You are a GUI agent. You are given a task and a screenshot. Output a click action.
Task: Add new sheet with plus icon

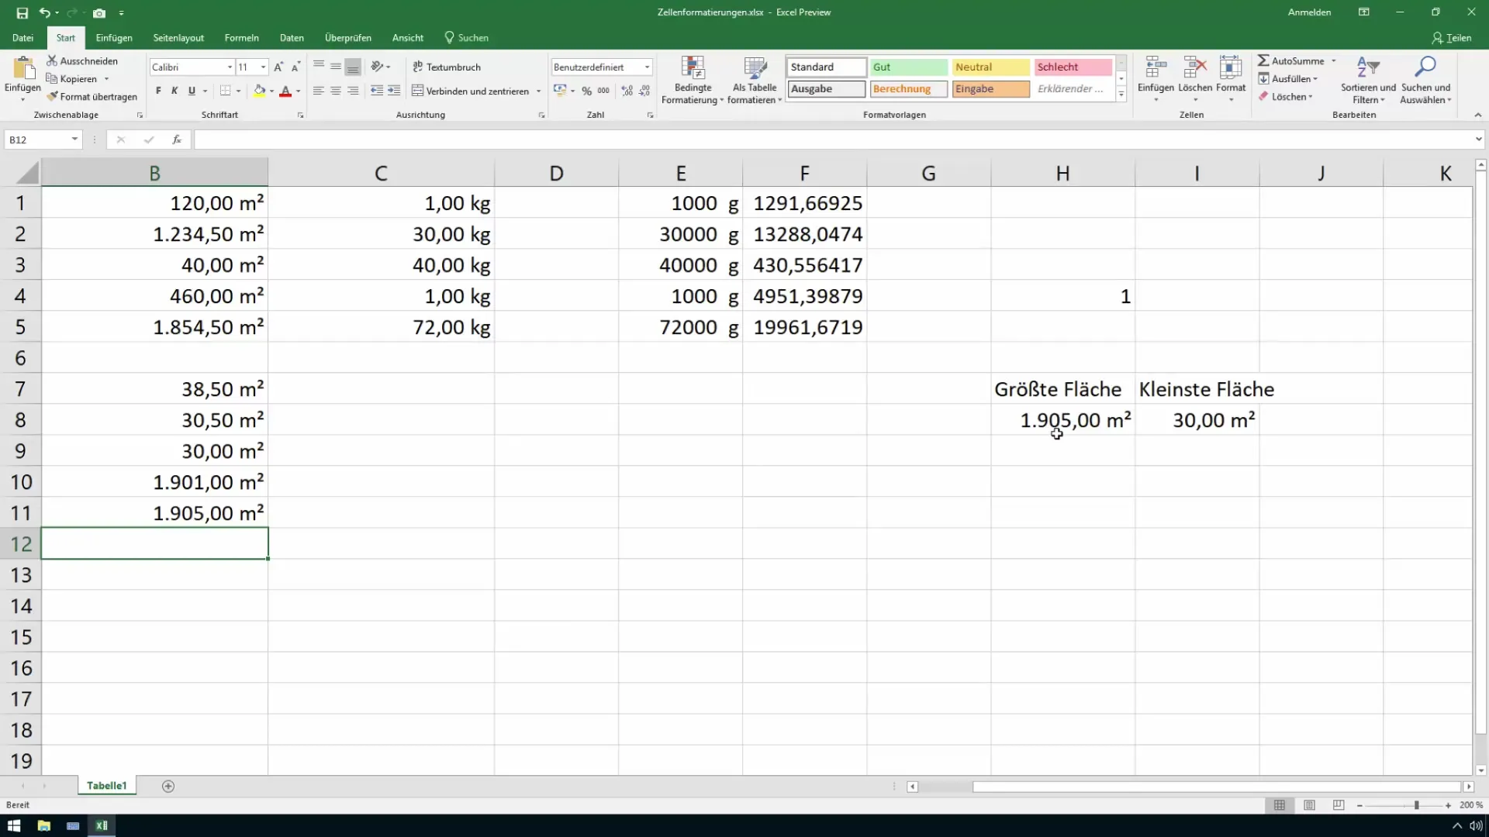168,786
